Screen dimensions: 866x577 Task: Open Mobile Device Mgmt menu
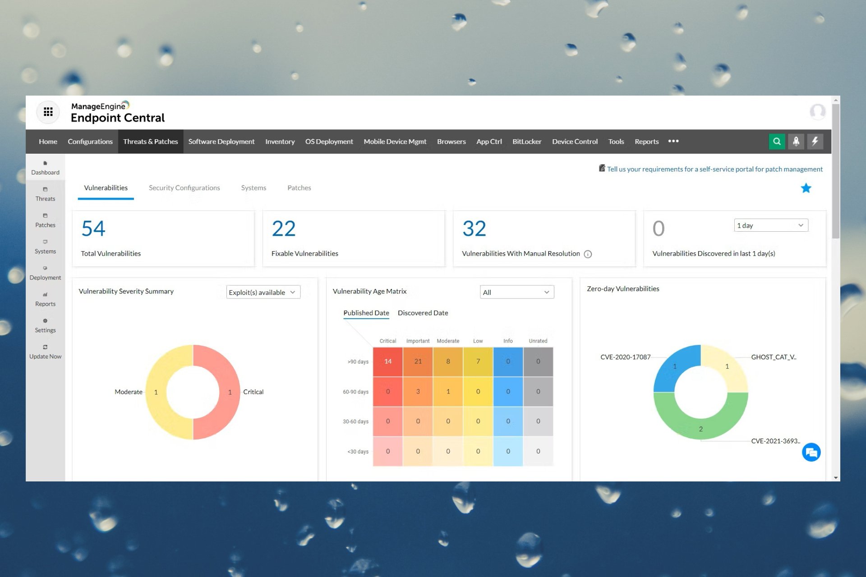tap(395, 142)
